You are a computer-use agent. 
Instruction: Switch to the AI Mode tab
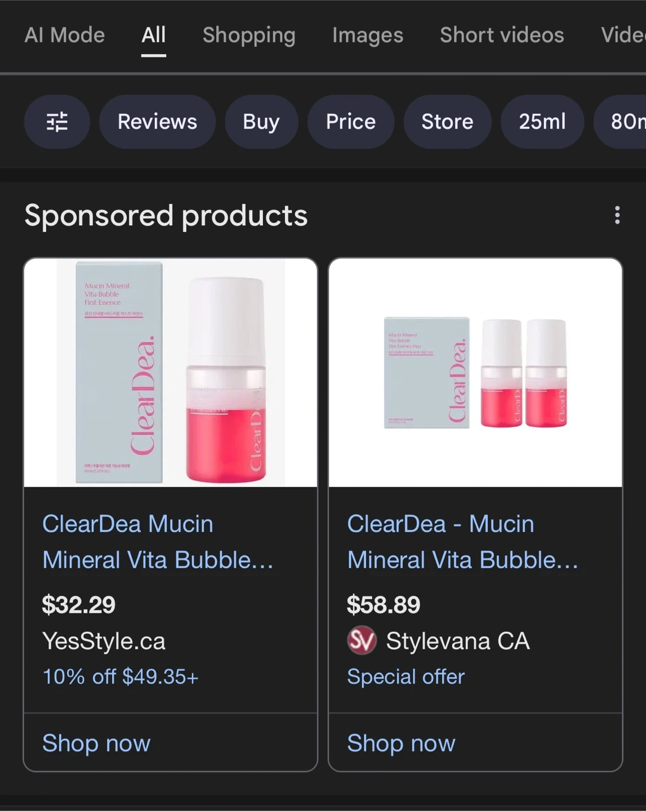(x=65, y=35)
